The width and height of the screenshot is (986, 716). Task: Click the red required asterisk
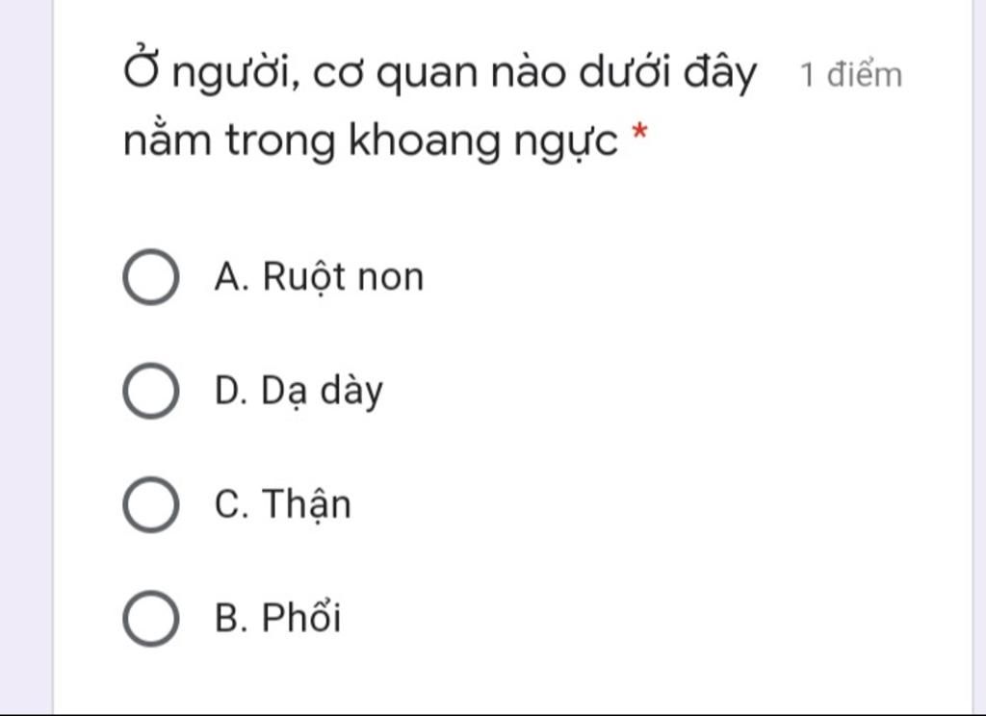[639, 132]
